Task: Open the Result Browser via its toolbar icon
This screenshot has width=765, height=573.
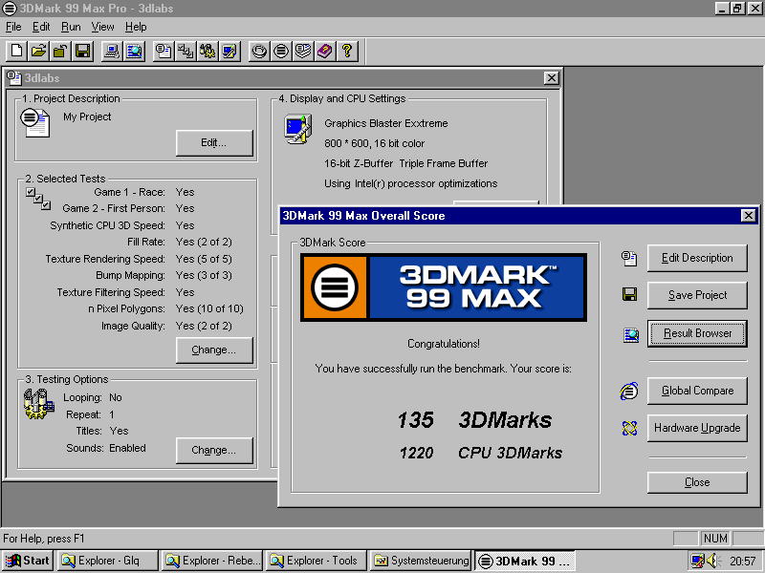Action: pos(135,51)
